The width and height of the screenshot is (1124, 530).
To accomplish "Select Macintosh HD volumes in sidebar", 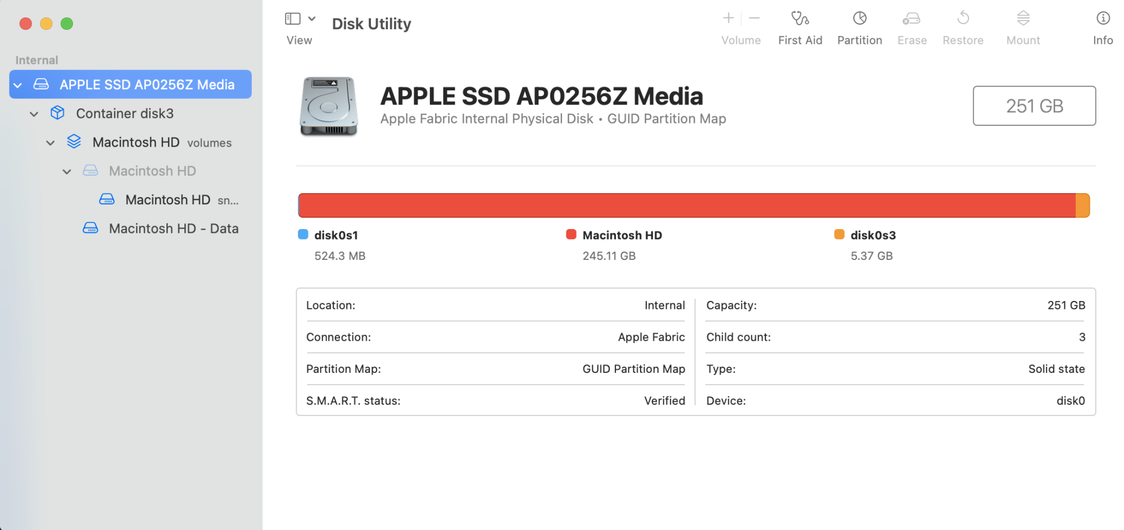I will (x=130, y=142).
